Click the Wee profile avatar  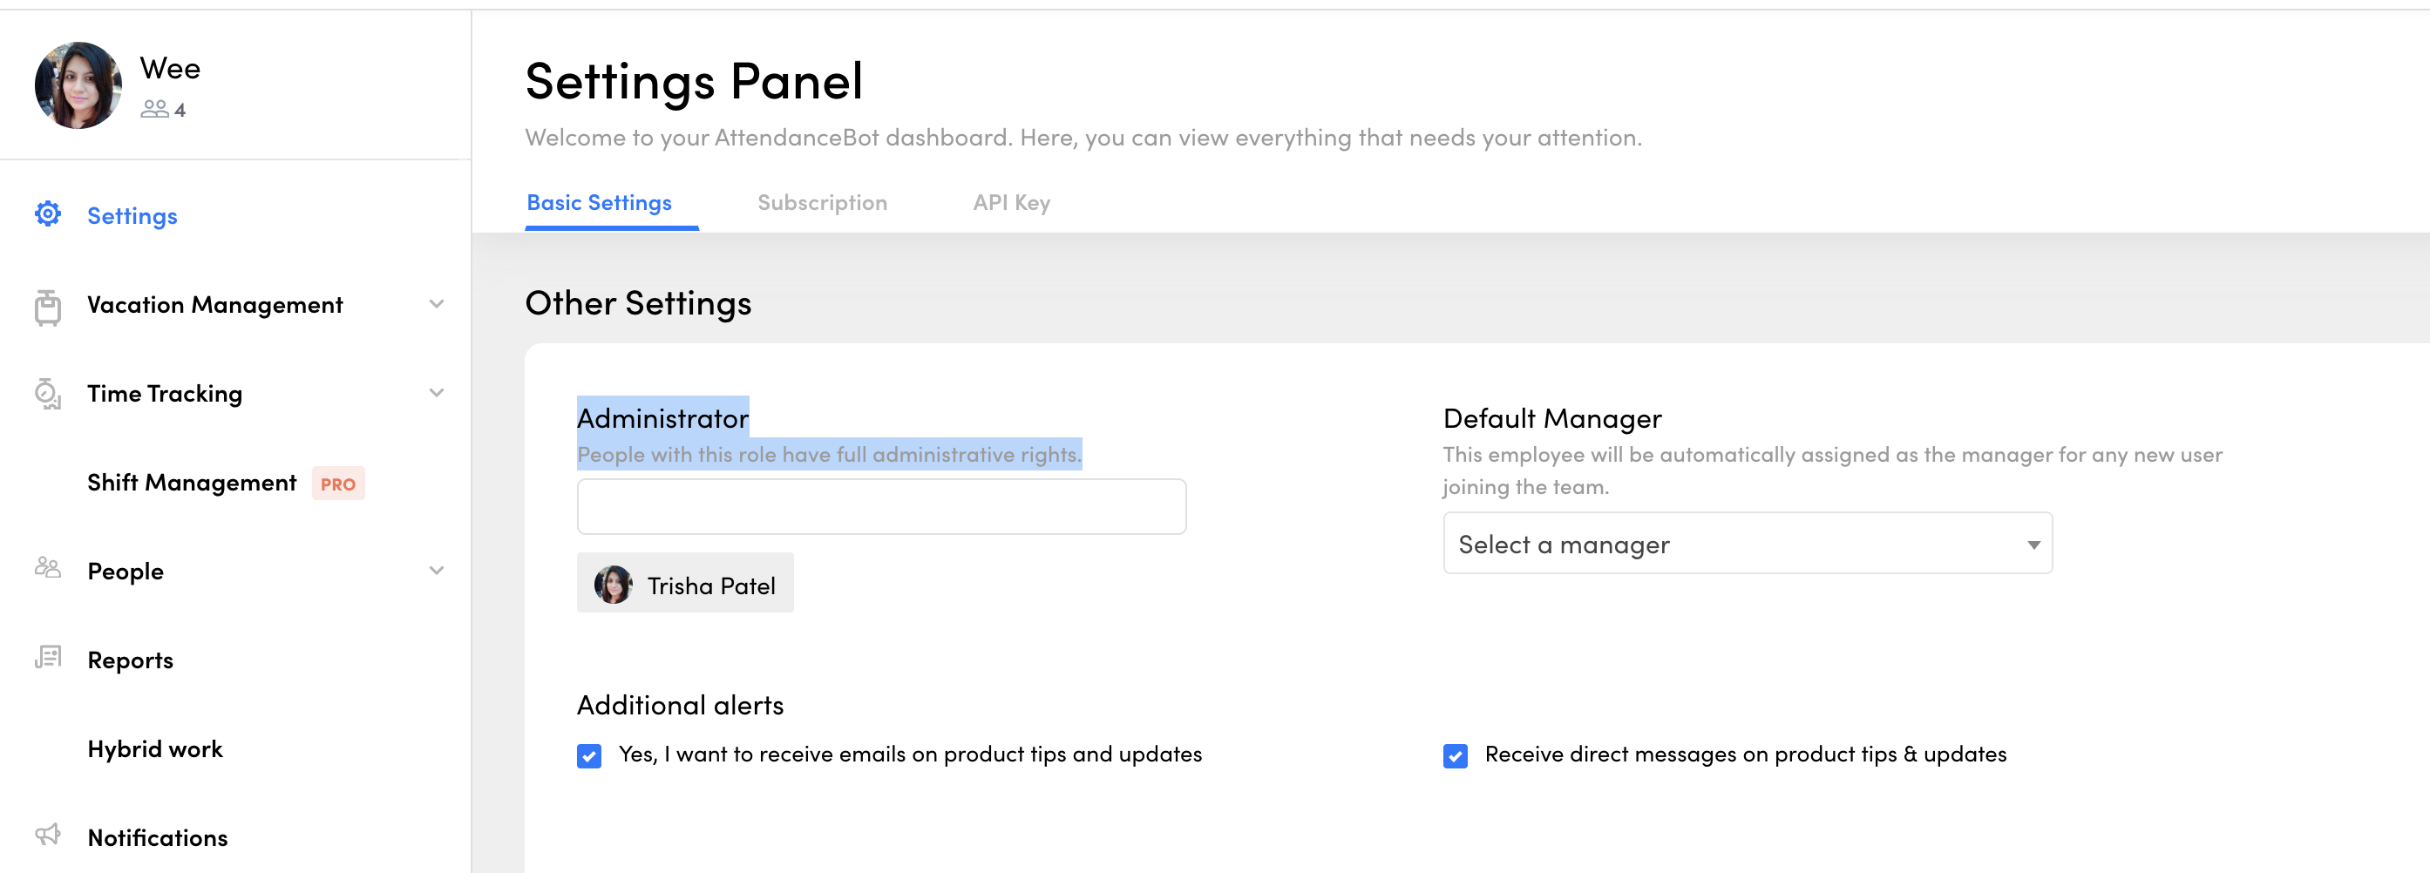coord(78,85)
